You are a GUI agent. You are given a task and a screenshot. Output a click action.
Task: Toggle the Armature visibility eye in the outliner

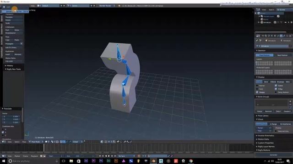286,22
